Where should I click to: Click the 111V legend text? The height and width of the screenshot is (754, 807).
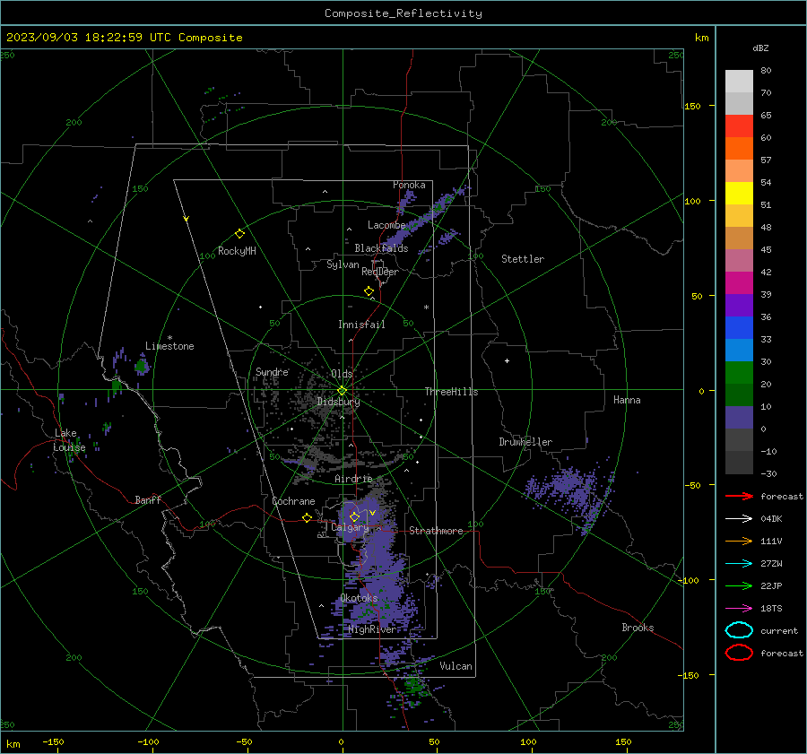tap(771, 541)
